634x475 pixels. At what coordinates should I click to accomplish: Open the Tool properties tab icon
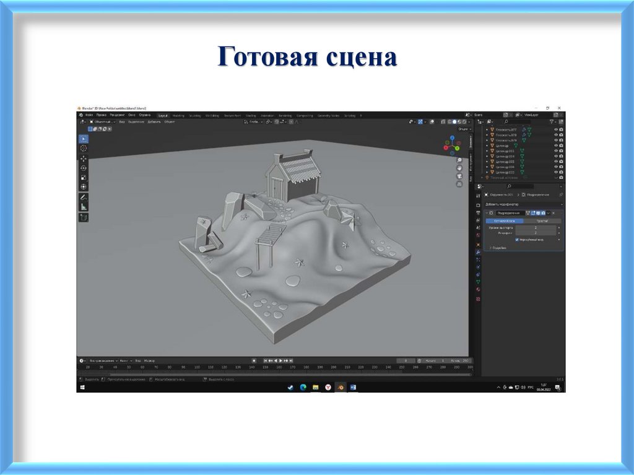pos(478,196)
